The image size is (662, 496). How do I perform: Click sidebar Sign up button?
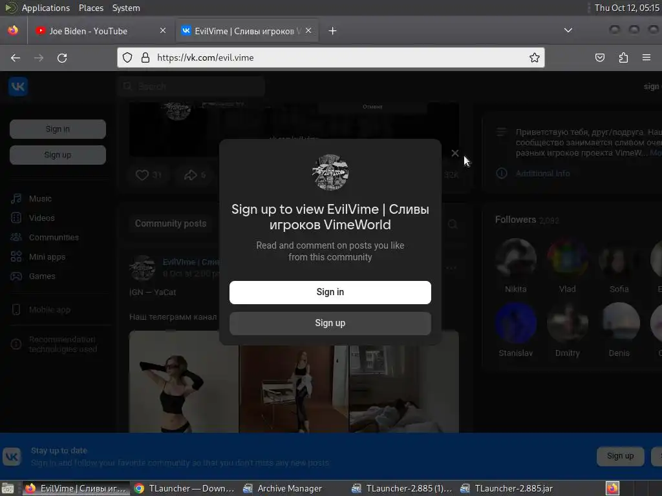coord(58,155)
